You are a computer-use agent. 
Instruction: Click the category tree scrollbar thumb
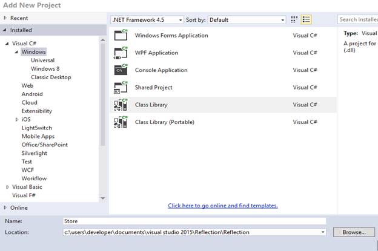[x=103, y=94]
